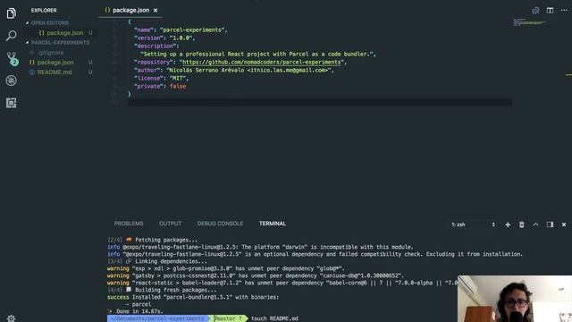
Task: Switch to the PROBLEMS panel tab
Action: [x=129, y=224]
